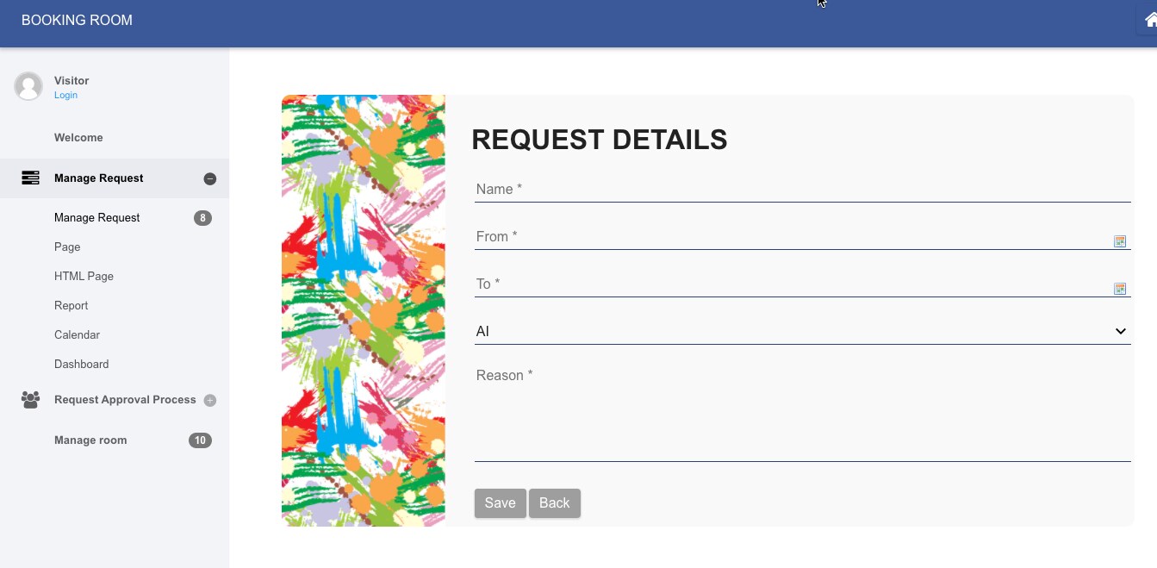
Task: Open the HTML Page menu item
Action: pos(84,277)
